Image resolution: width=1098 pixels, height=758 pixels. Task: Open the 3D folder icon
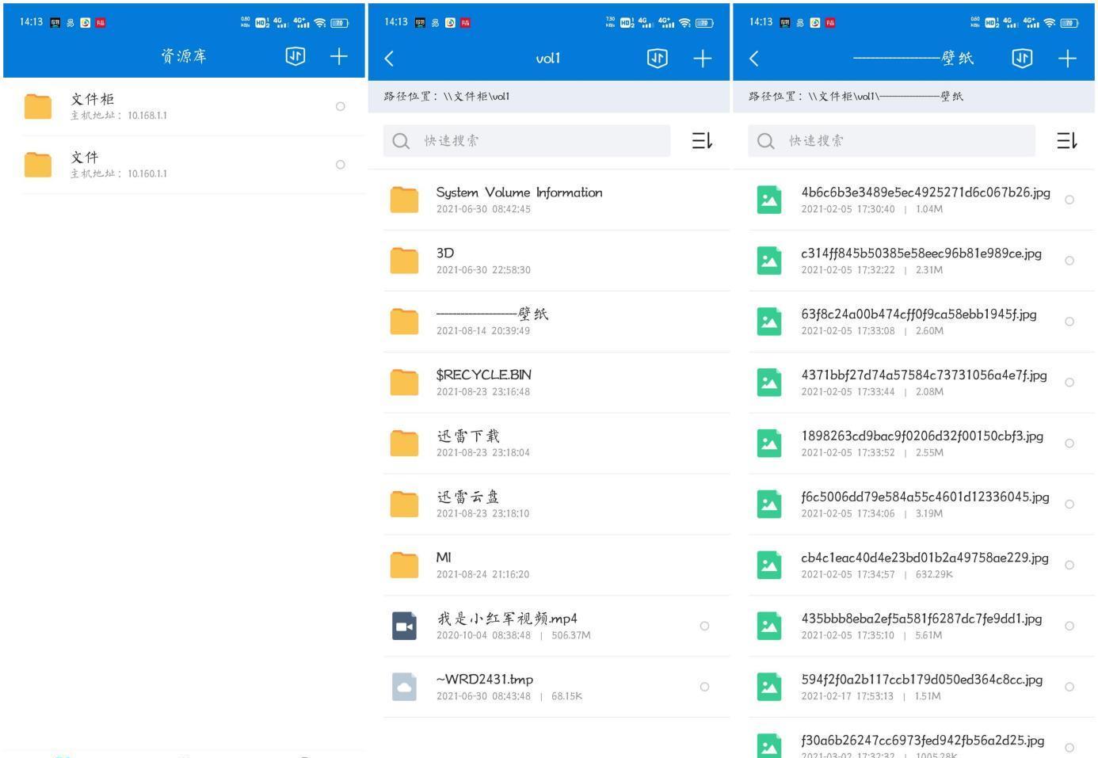tap(405, 261)
